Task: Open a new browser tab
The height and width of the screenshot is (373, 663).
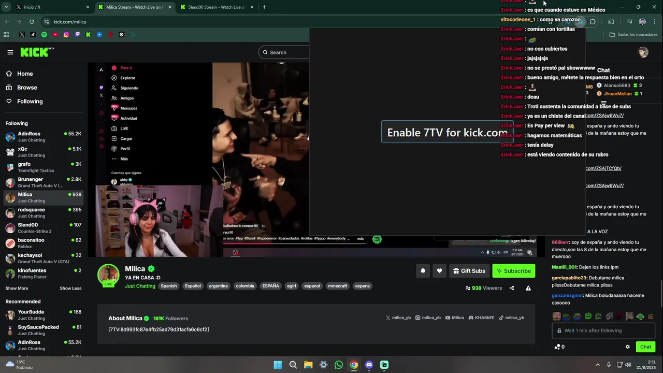Action: tap(264, 7)
